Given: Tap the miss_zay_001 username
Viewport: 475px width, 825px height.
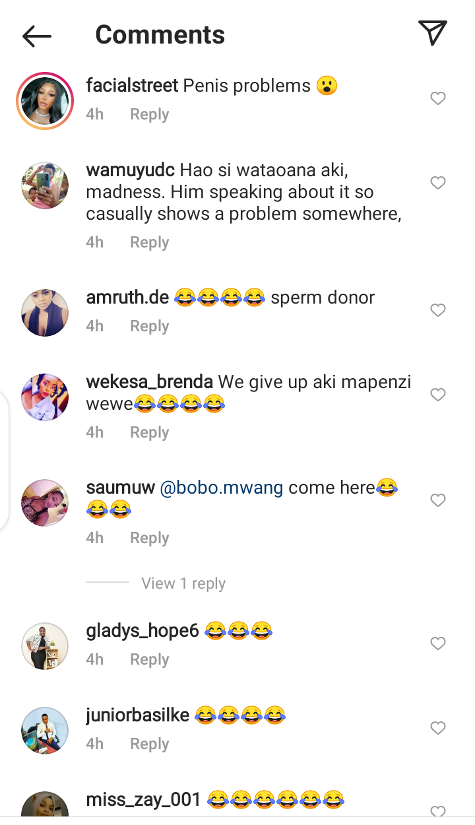Looking at the screenshot, I should click(143, 800).
